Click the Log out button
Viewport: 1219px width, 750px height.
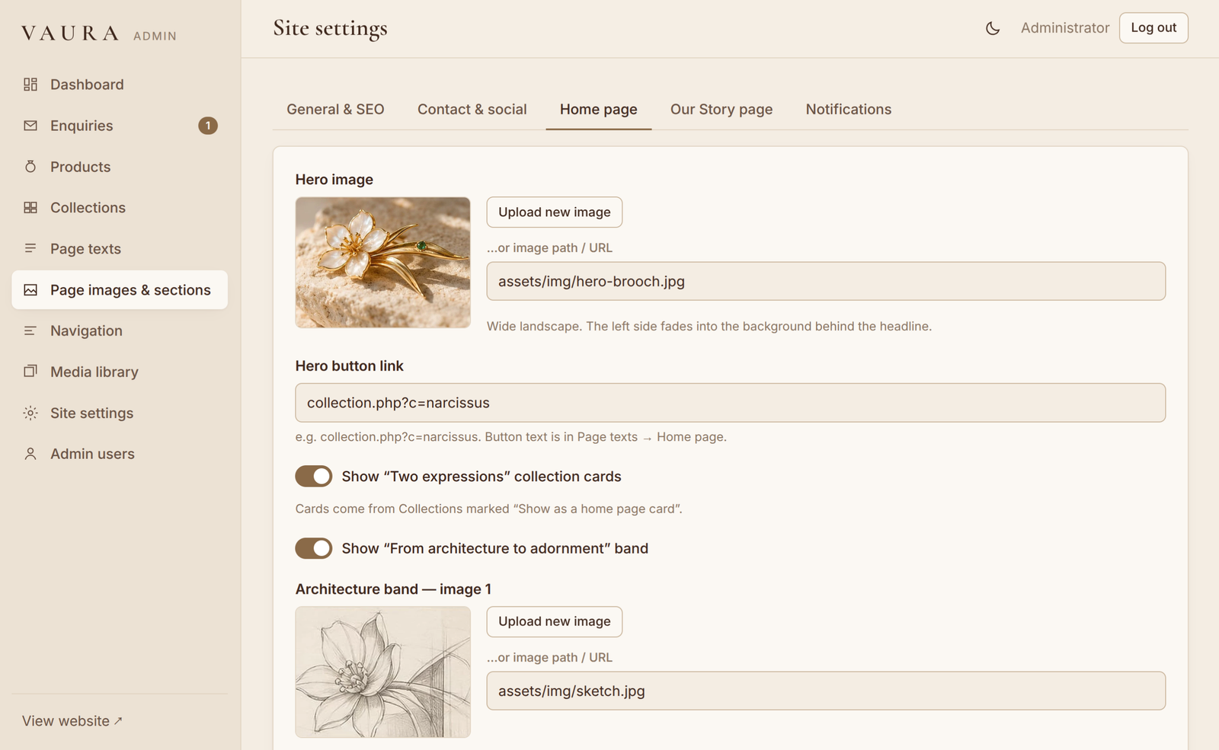click(x=1153, y=28)
